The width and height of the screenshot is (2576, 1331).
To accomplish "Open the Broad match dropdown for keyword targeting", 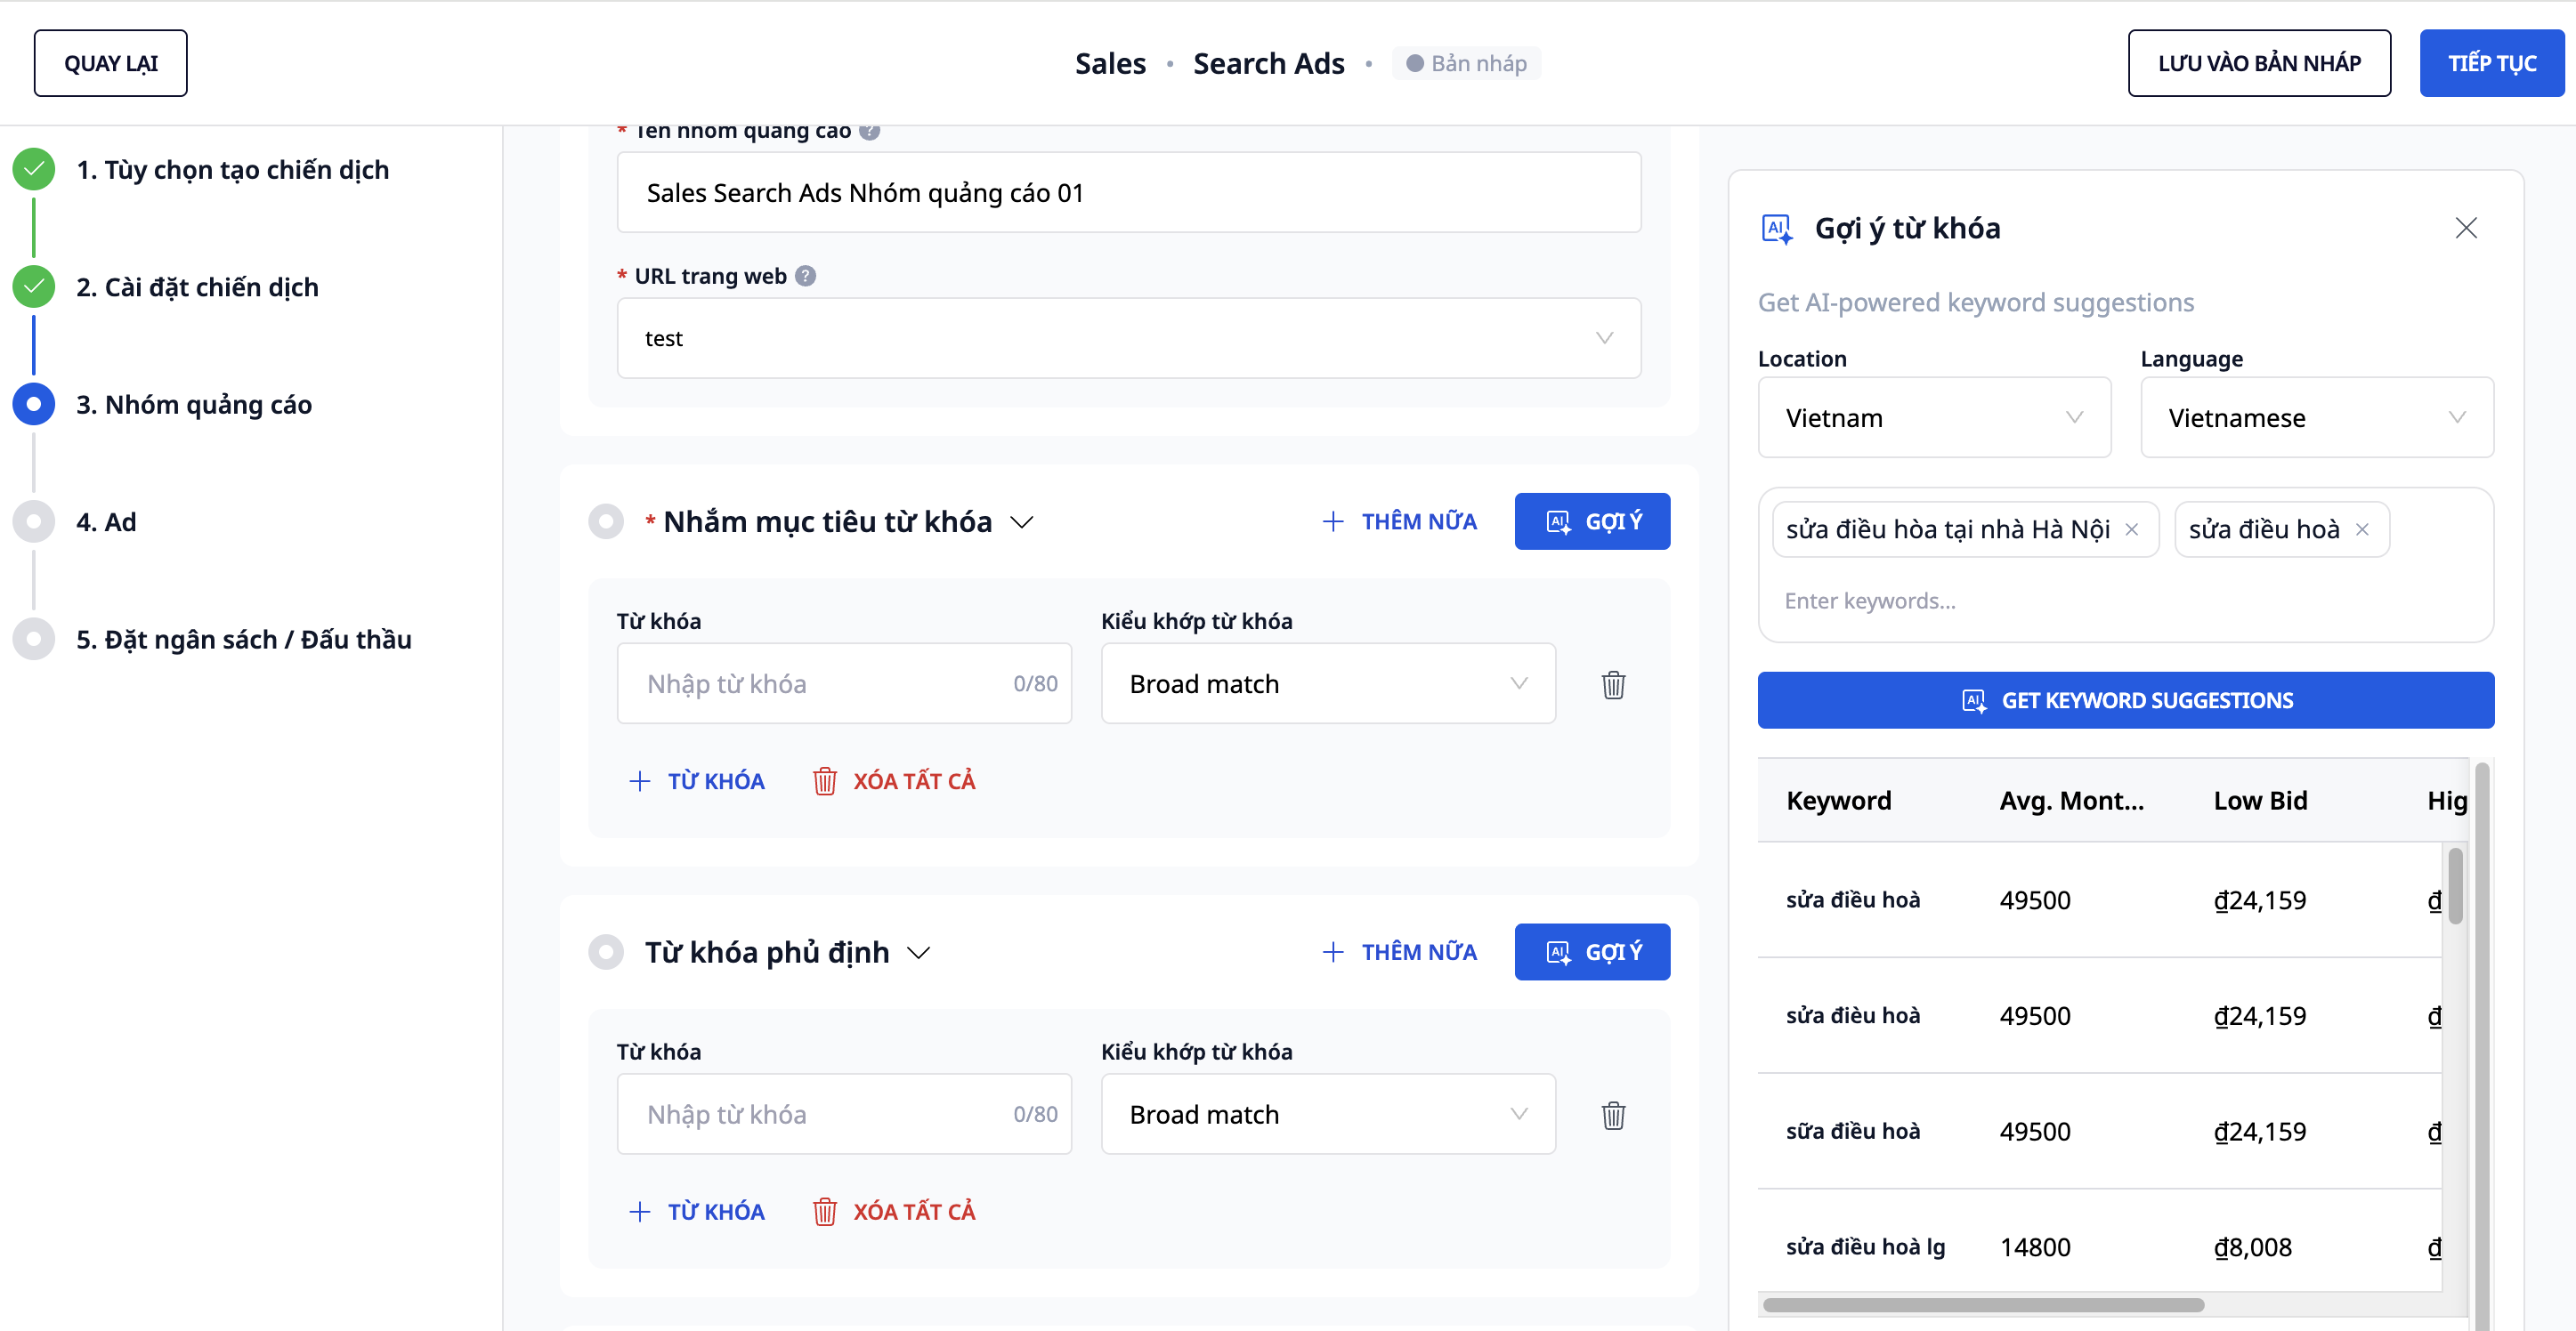I will 1327,684.
